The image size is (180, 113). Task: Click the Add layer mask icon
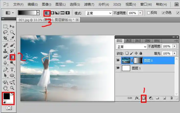coord(144,98)
